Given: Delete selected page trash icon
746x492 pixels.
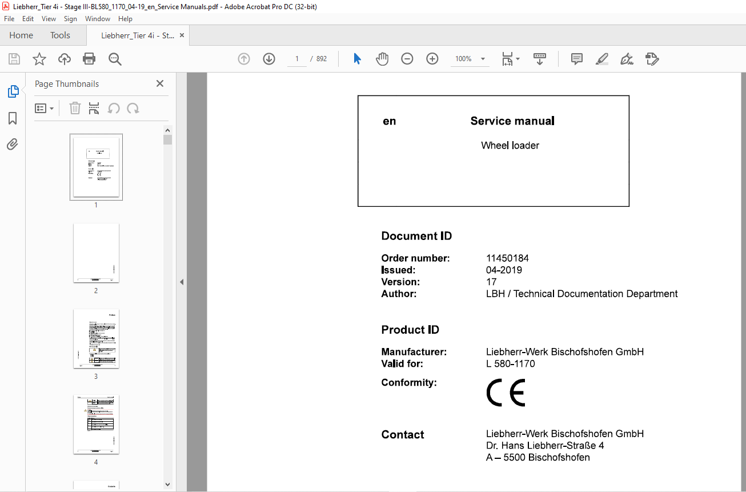Looking at the screenshot, I should click(x=75, y=108).
